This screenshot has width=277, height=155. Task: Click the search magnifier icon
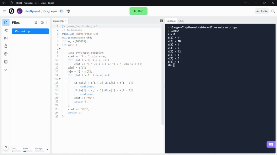273,11
